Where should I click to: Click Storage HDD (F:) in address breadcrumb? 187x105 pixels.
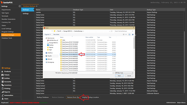click(x=68, y=31)
